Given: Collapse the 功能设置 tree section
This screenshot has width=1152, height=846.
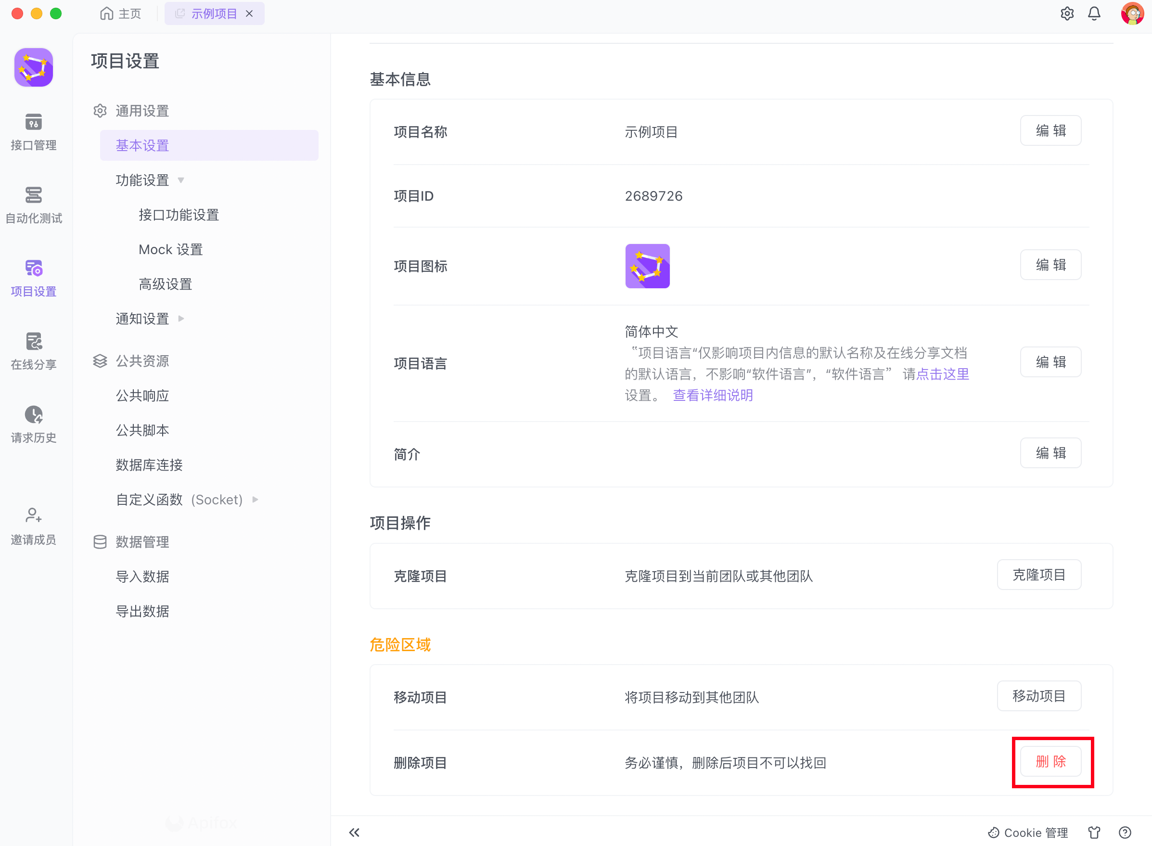Looking at the screenshot, I should click(x=181, y=180).
